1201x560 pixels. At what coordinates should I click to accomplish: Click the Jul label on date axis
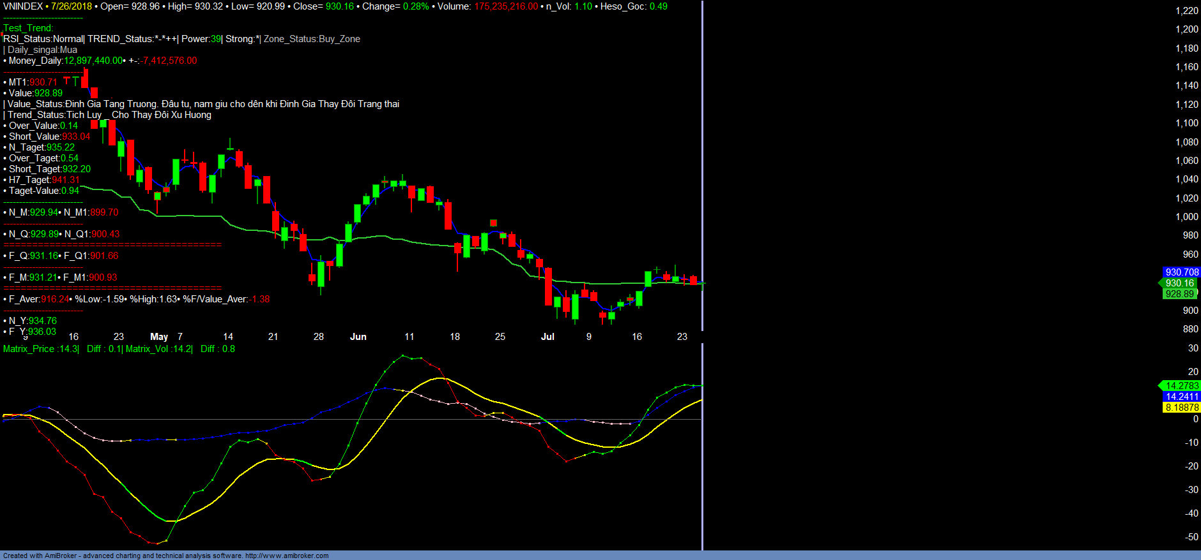coord(547,337)
